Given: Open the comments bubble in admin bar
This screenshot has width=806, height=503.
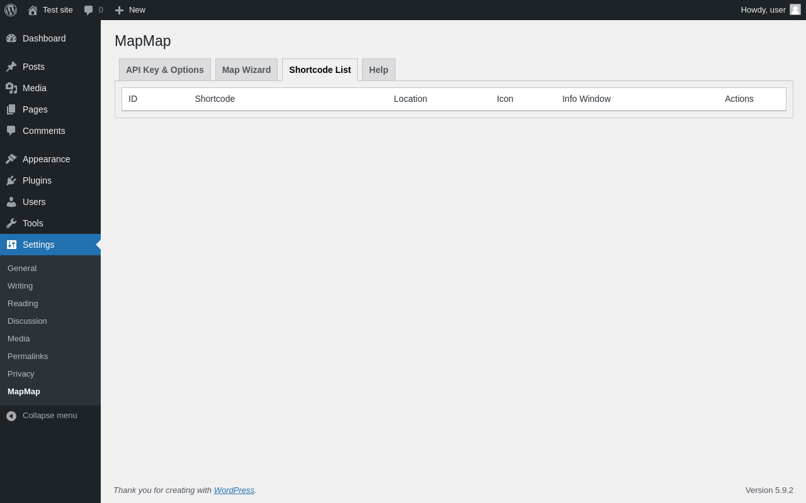Looking at the screenshot, I should coord(88,10).
